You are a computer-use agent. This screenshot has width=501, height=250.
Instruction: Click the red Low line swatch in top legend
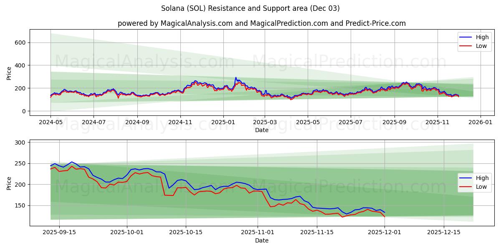click(466, 46)
